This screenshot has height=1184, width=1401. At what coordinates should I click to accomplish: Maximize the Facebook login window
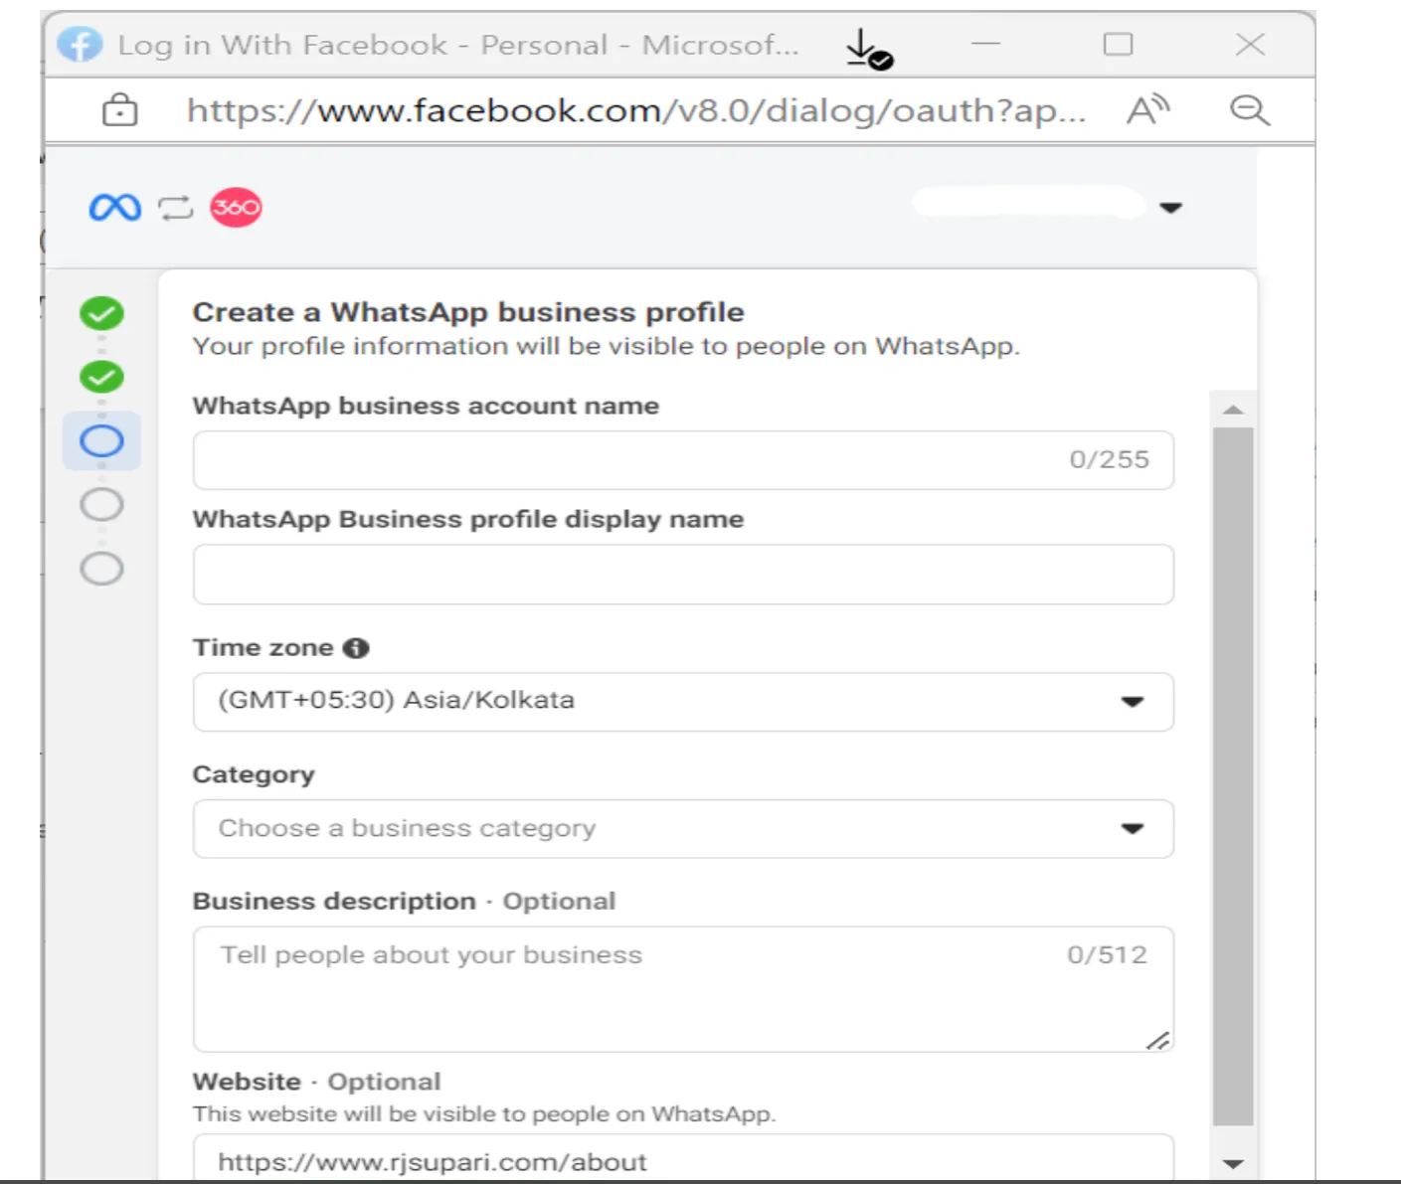1118,44
